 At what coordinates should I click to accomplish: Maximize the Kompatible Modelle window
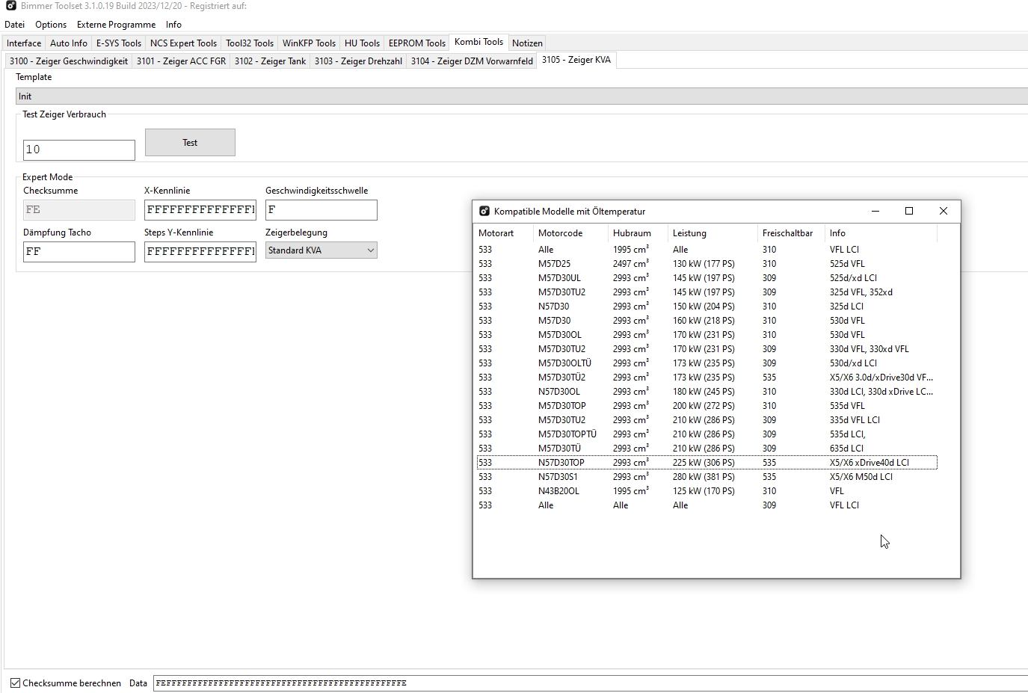(x=909, y=212)
